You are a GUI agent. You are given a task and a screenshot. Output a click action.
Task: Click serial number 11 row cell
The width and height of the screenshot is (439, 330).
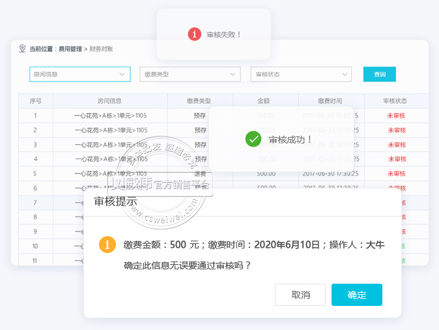[x=35, y=261]
